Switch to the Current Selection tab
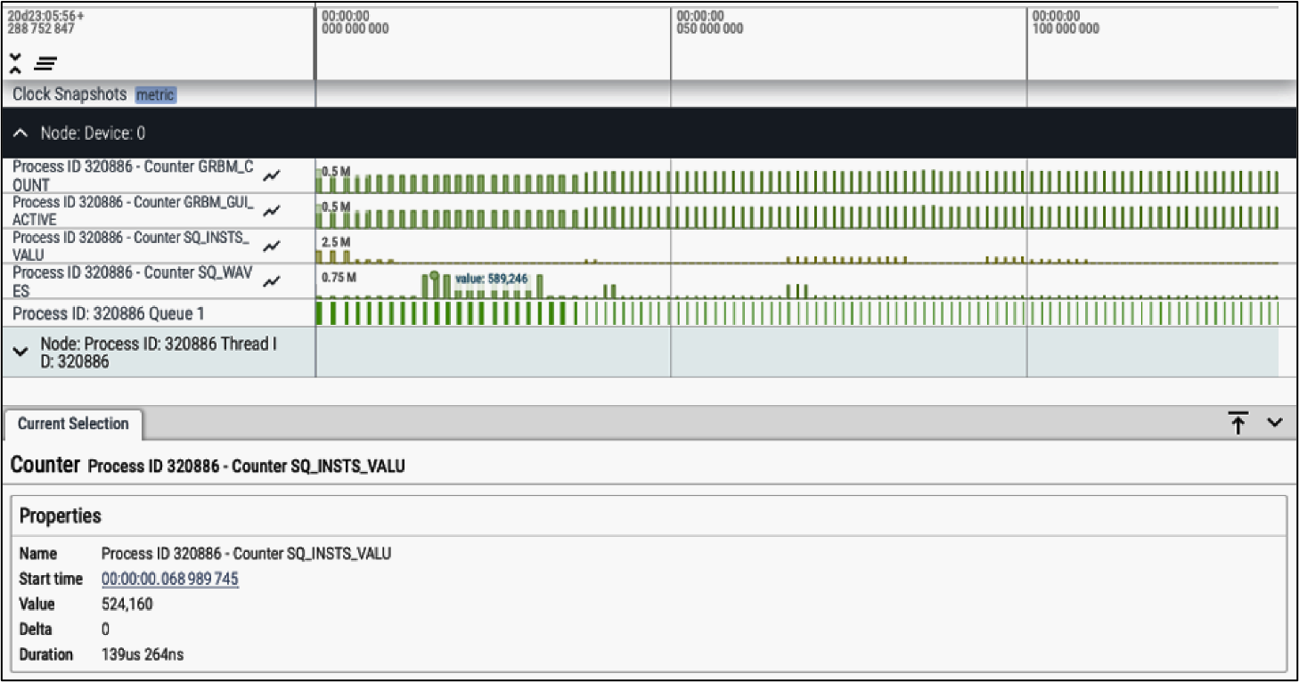 73,424
